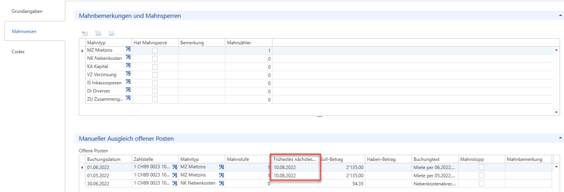
Task: Open the link arrow beside KA Kapital
Action: point(128,66)
